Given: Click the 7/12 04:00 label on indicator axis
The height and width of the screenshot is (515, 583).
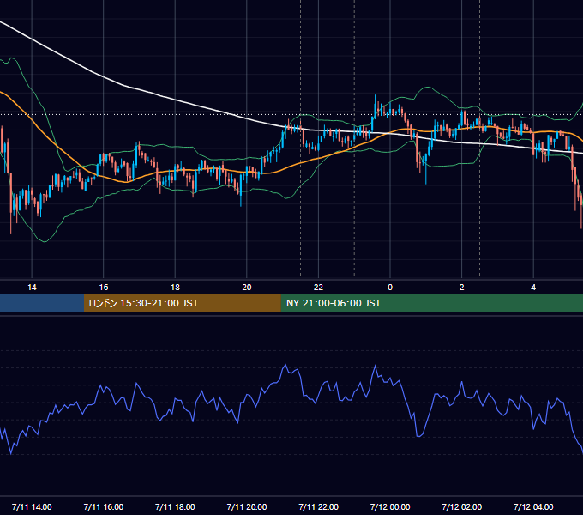Looking at the screenshot, I should click(533, 506).
